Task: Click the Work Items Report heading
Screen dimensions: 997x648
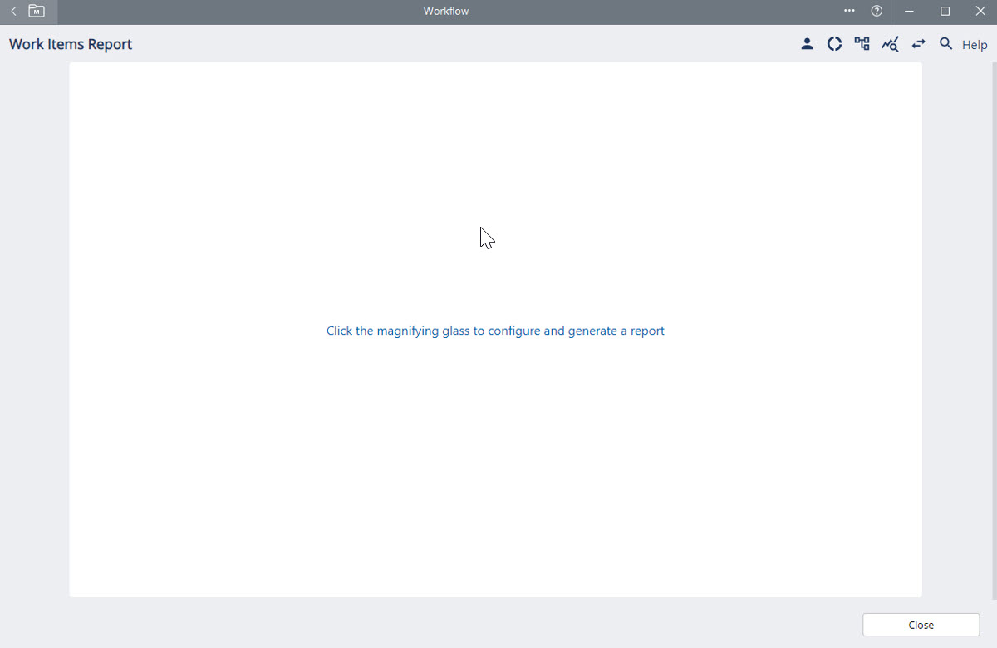Action: click(71, 45)
